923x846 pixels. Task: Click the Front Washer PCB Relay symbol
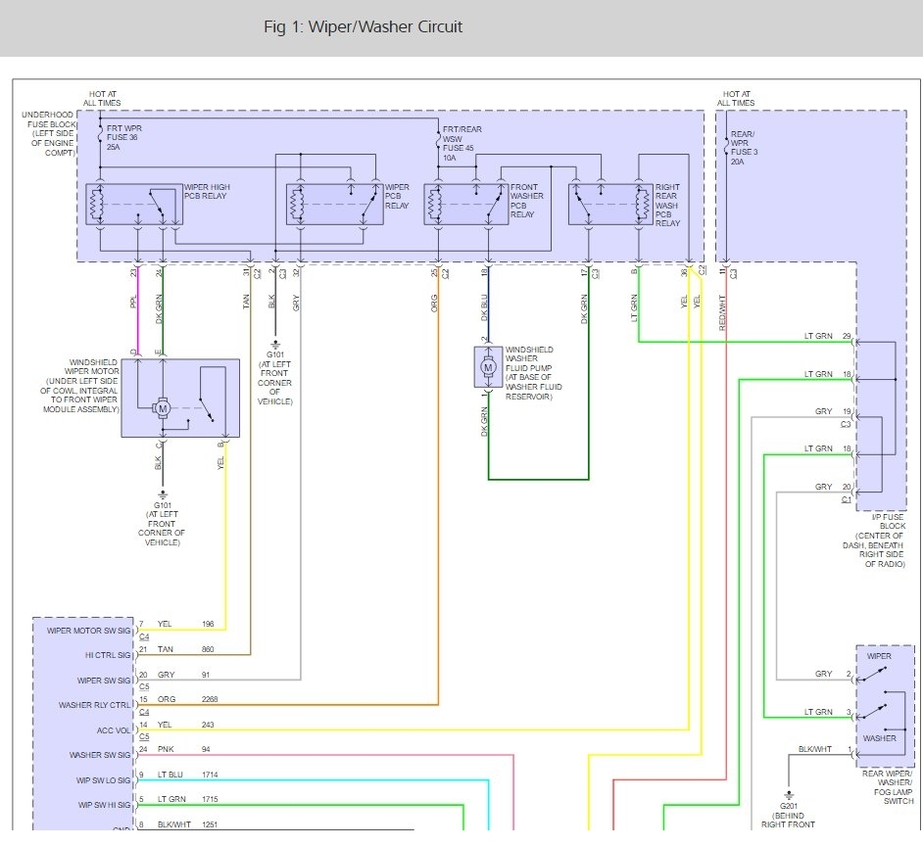point(466,204)
